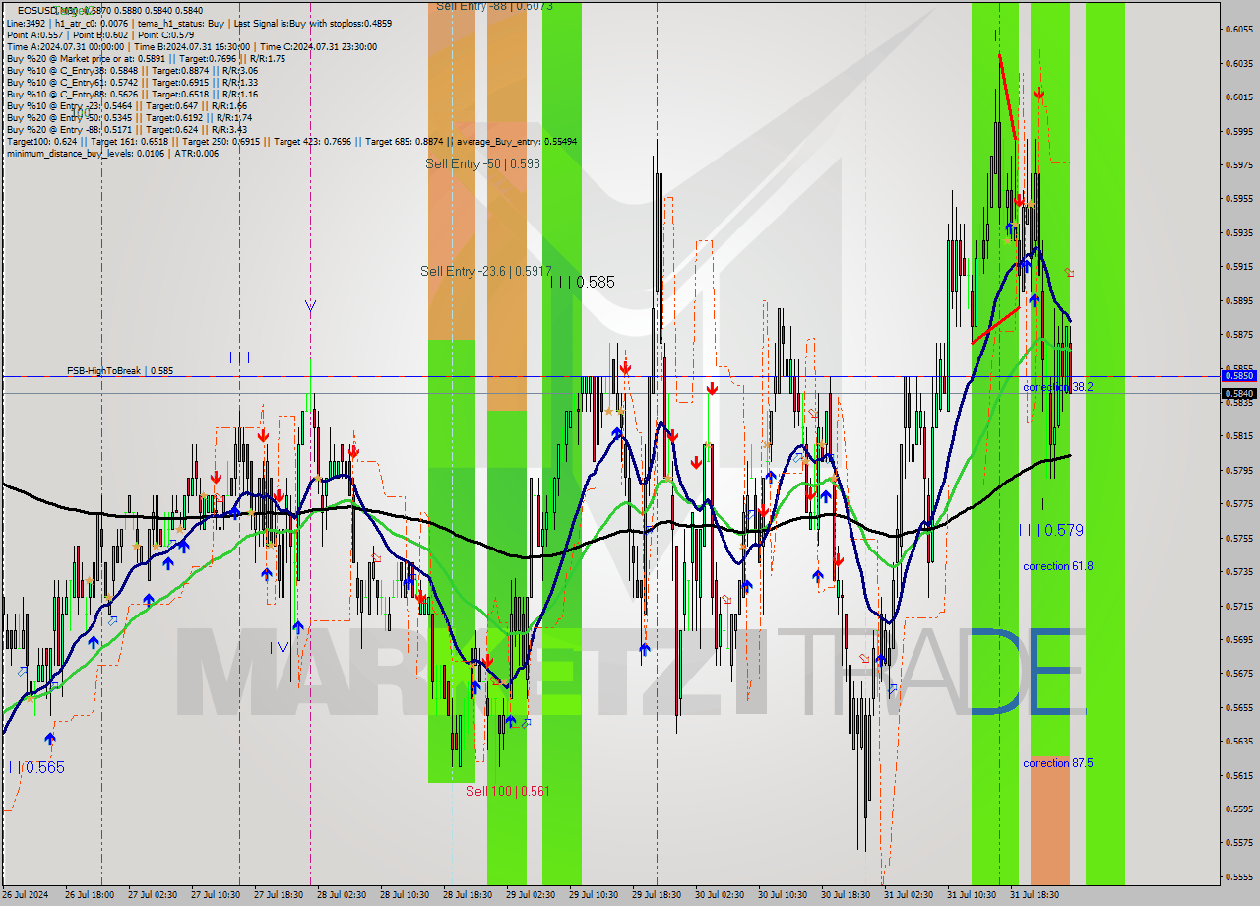Click the '26 Jul 2024' time axis label

(x=26, y=895)
